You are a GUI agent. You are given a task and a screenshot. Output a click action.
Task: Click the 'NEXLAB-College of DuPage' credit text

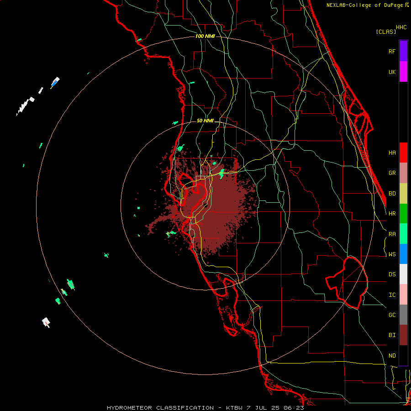pyautogui.click(x=364, y=5)
